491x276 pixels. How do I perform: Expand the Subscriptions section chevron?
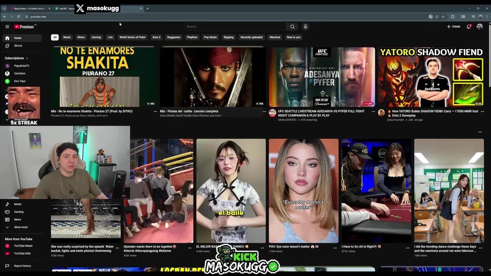pos(27,58)
